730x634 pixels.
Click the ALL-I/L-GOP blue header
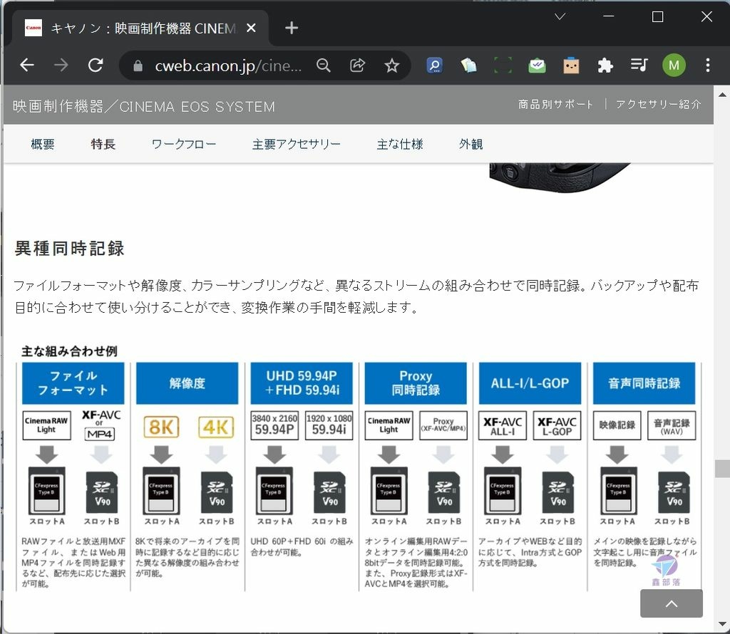(530, 383)
